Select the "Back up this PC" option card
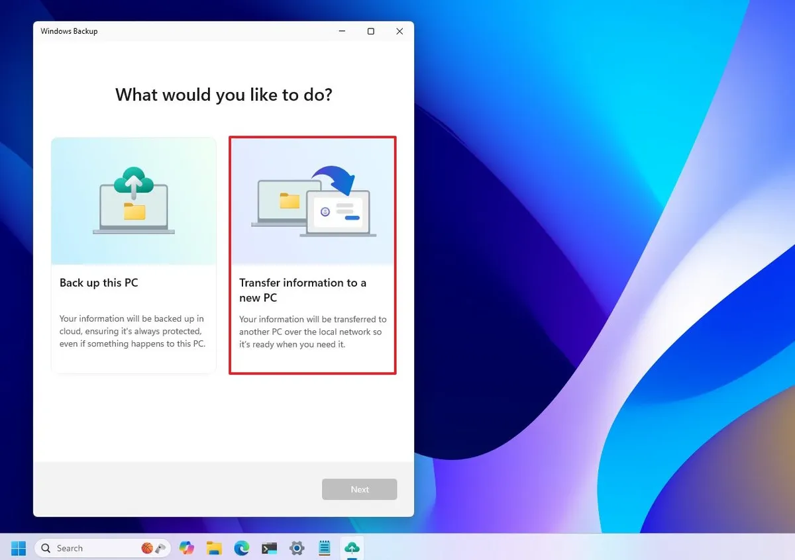This screenshot has width=795, height=560. 133,255
